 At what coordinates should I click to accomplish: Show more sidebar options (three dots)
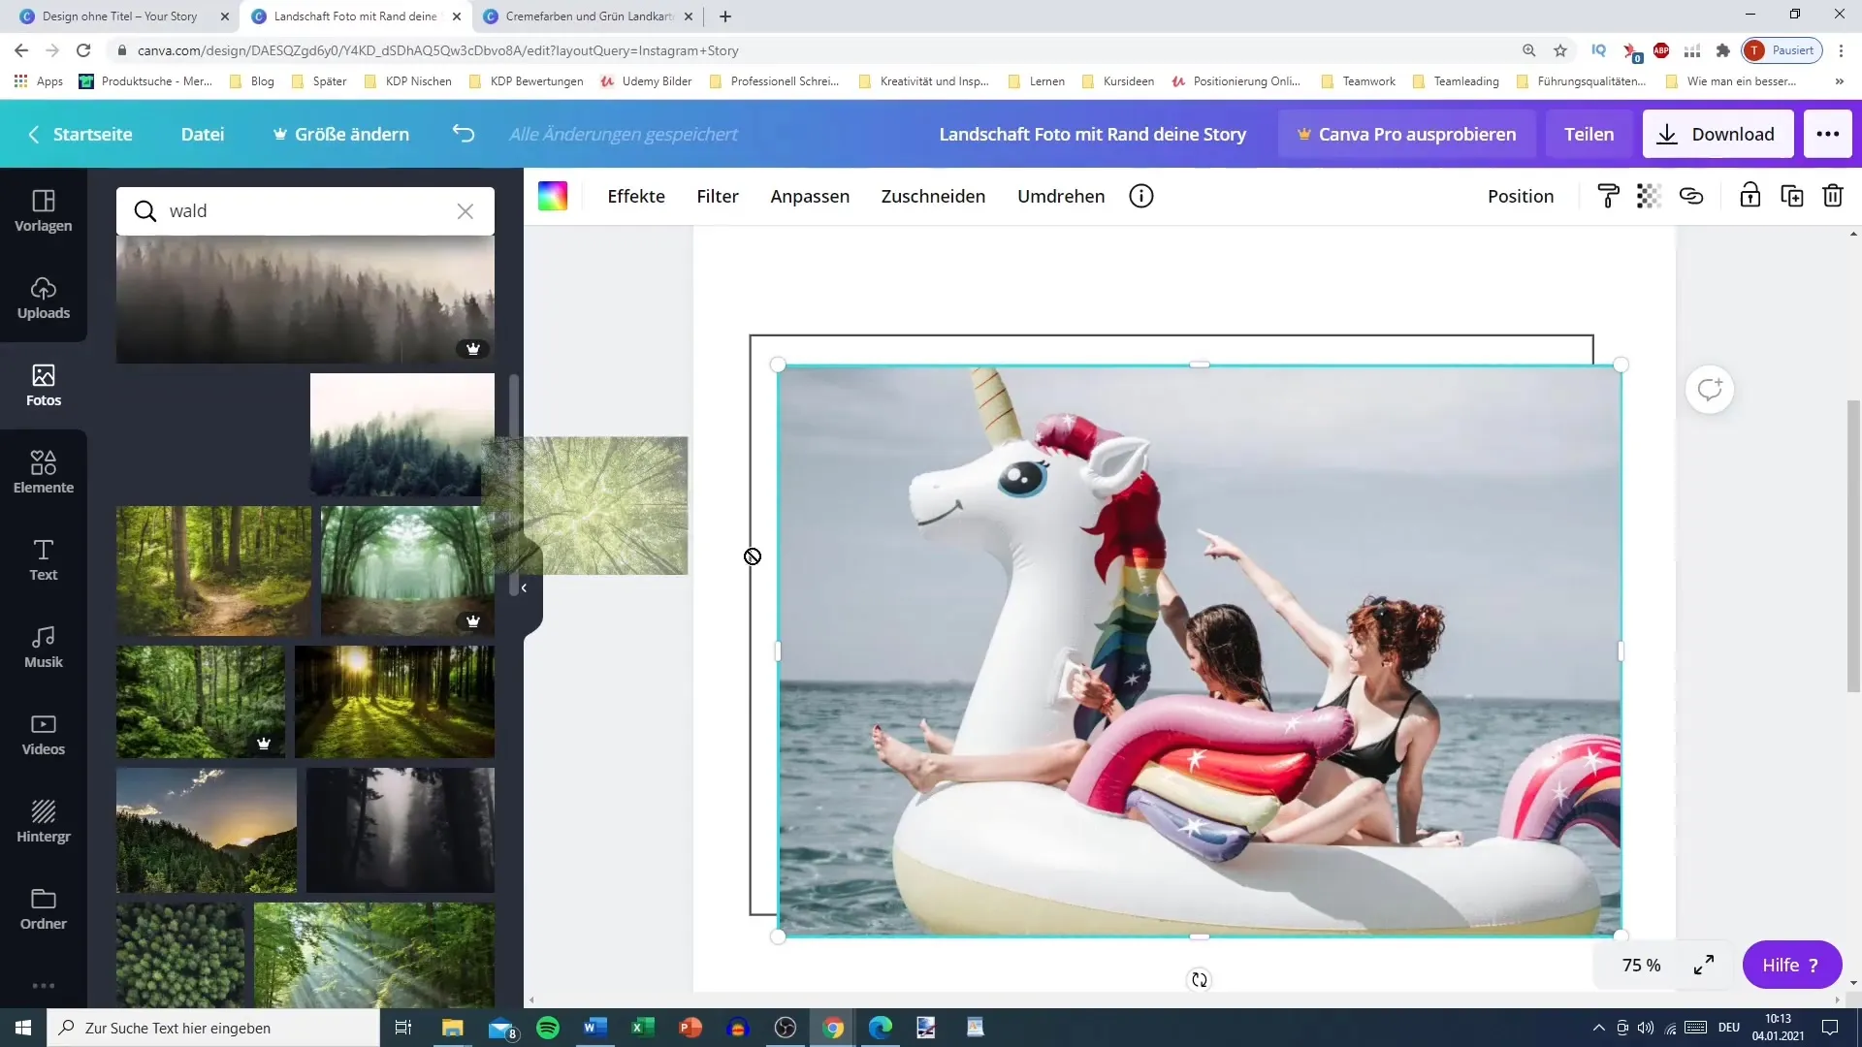(43, 986)
